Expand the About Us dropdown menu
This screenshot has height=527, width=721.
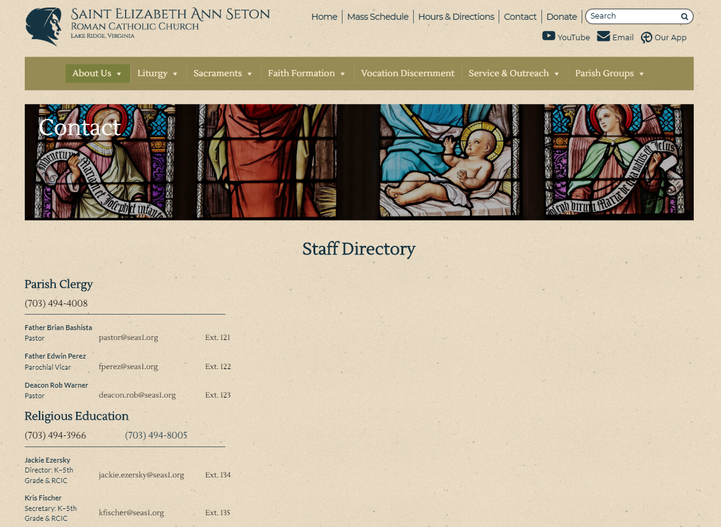tap(97, 73)
